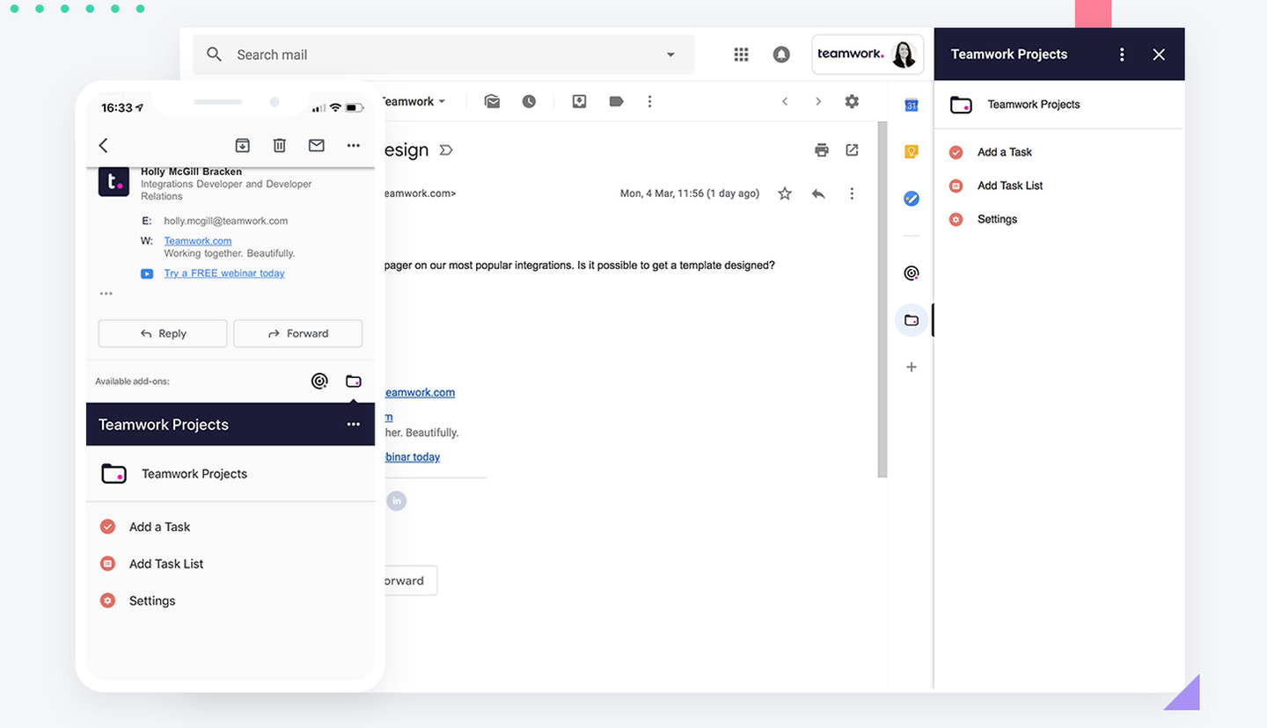Apply a label with the label icon
This screenshot has width=1267, height=728.
point(615,101)
